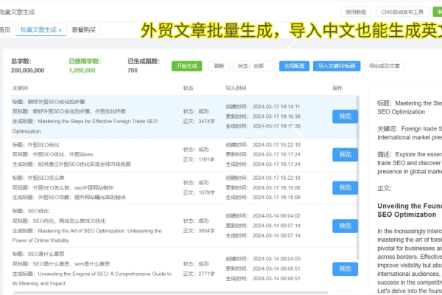Click the 刷新 refresh button

(219, 66)
